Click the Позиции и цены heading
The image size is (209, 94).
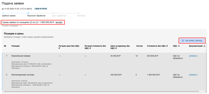(14, 34)
